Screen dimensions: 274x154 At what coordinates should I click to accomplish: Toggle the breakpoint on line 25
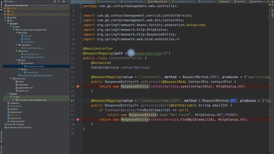(x=78, y=120)
